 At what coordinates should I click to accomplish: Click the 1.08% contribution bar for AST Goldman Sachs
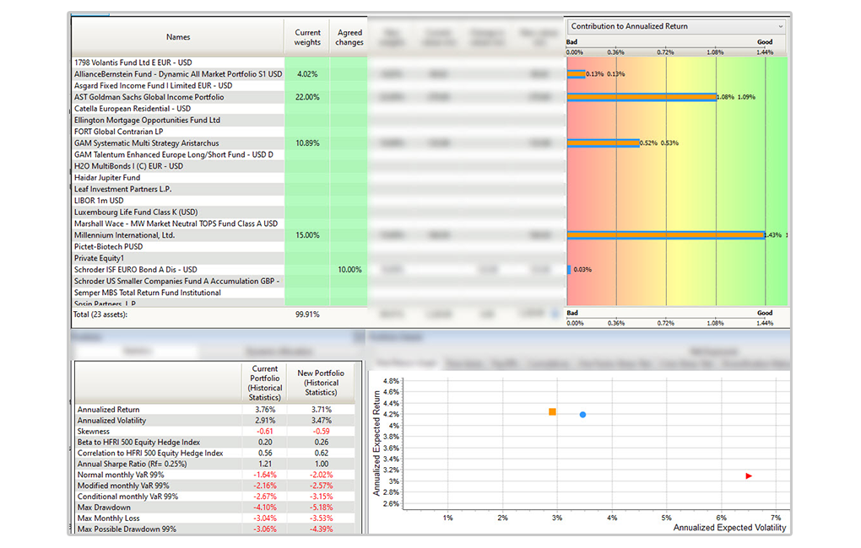642,97
